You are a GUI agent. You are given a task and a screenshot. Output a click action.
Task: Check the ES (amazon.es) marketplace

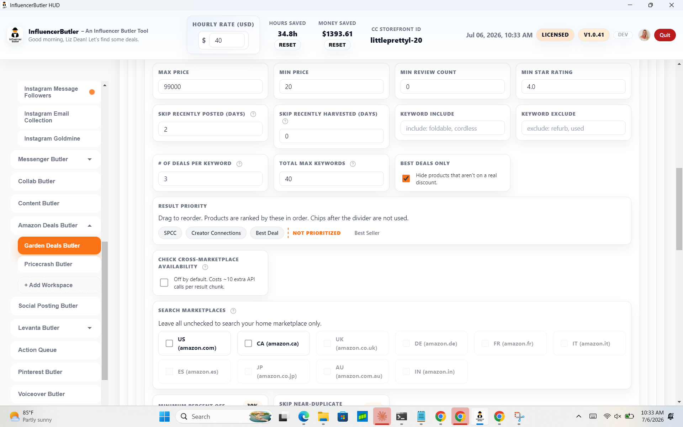[x=169, y=371]
